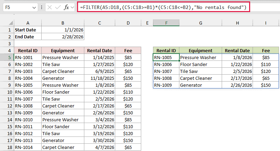Select cell RN-1001
The width and height of the screenshot is (280, 151).
[28, 57]
